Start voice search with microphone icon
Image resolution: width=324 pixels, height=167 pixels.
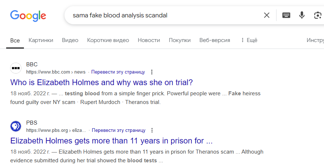click(x=302, y=15)
